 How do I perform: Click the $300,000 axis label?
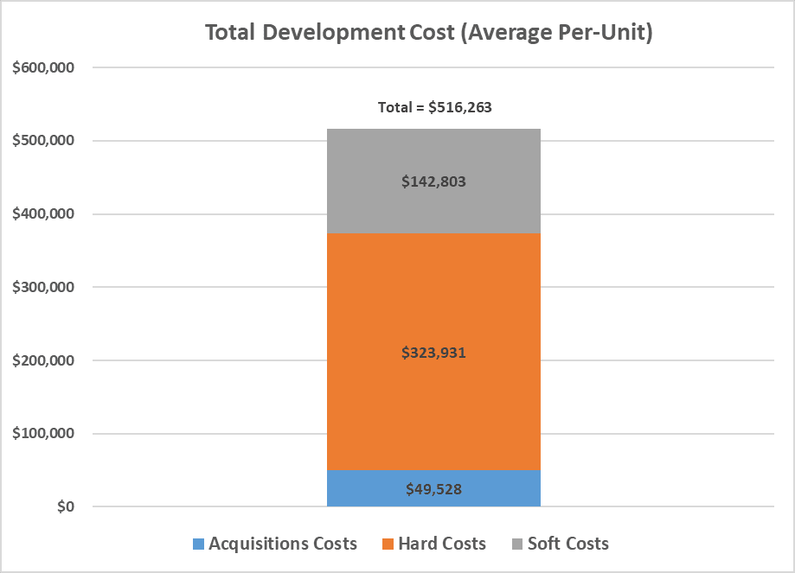pyautogui.click(x=43, y=287)
